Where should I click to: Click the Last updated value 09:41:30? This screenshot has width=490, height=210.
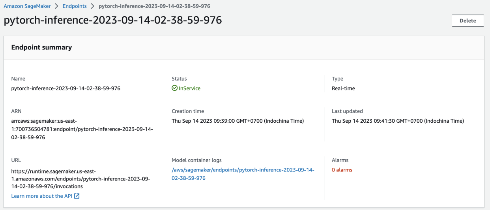click(398, 121)
